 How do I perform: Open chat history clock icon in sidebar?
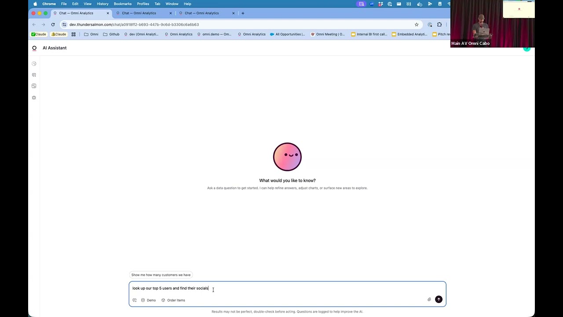click(x=34, y=64)
